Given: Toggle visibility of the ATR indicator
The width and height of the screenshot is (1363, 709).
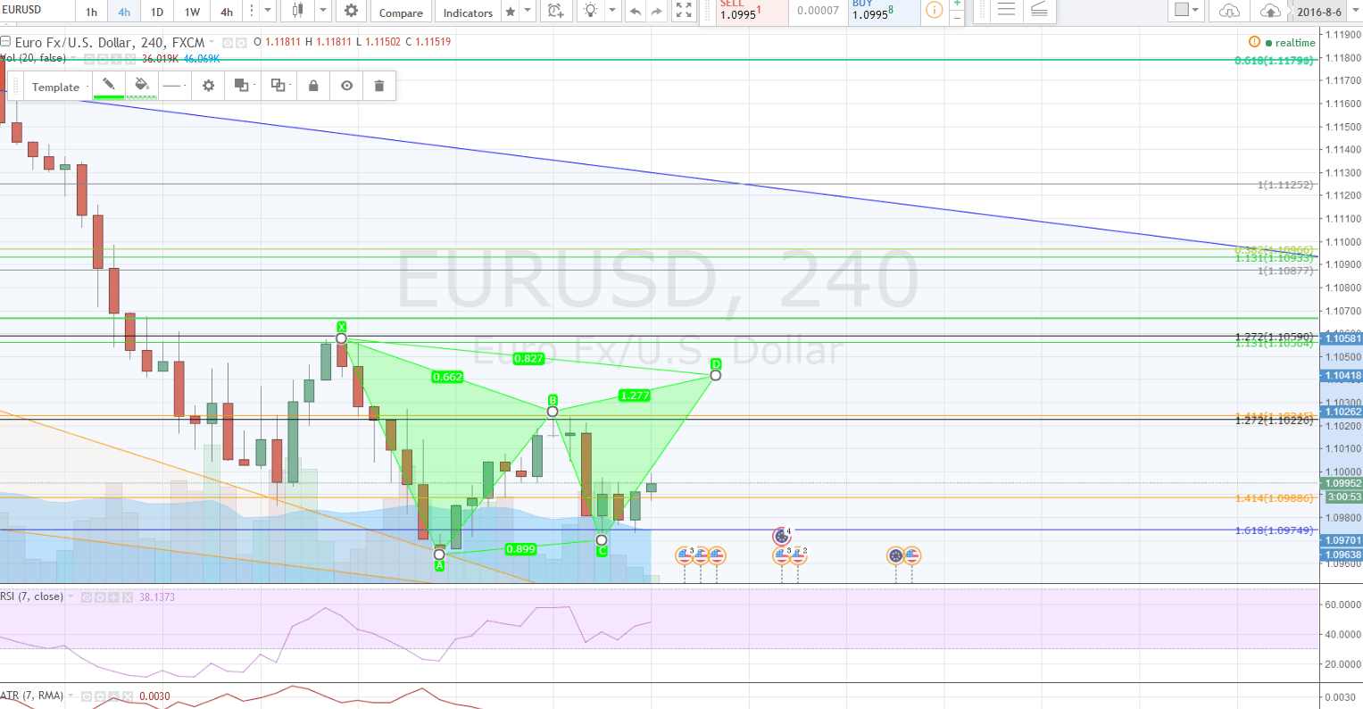Looking at the screenshot, I should click(x=87, y=696).
